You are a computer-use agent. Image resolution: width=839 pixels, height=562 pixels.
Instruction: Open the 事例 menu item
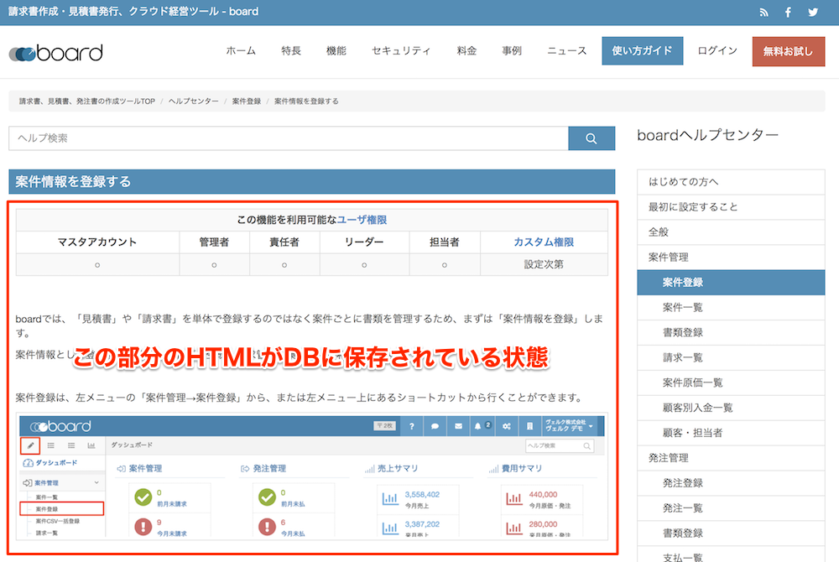[512, 51]
